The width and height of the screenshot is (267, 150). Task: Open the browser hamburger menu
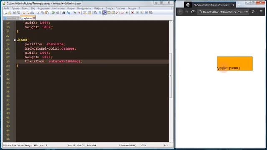point(262,12)
